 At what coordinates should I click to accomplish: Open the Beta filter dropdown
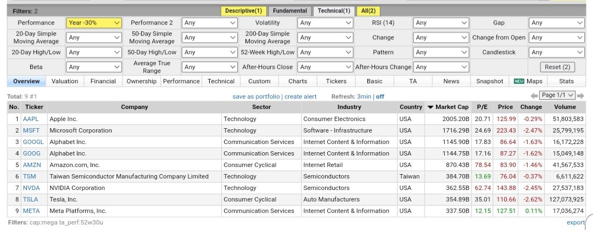point(94,67)
